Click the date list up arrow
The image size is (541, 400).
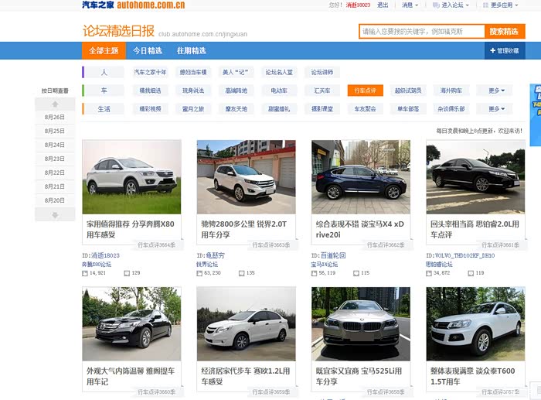pyautogui.click(x=55, y=104)
